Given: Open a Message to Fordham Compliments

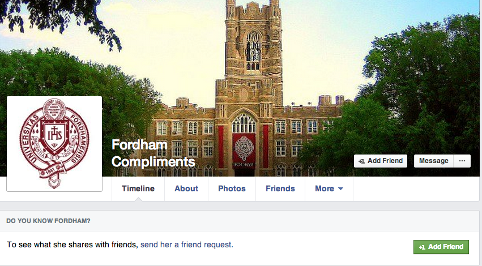Looking at the screenshot, I should (433, 161).
